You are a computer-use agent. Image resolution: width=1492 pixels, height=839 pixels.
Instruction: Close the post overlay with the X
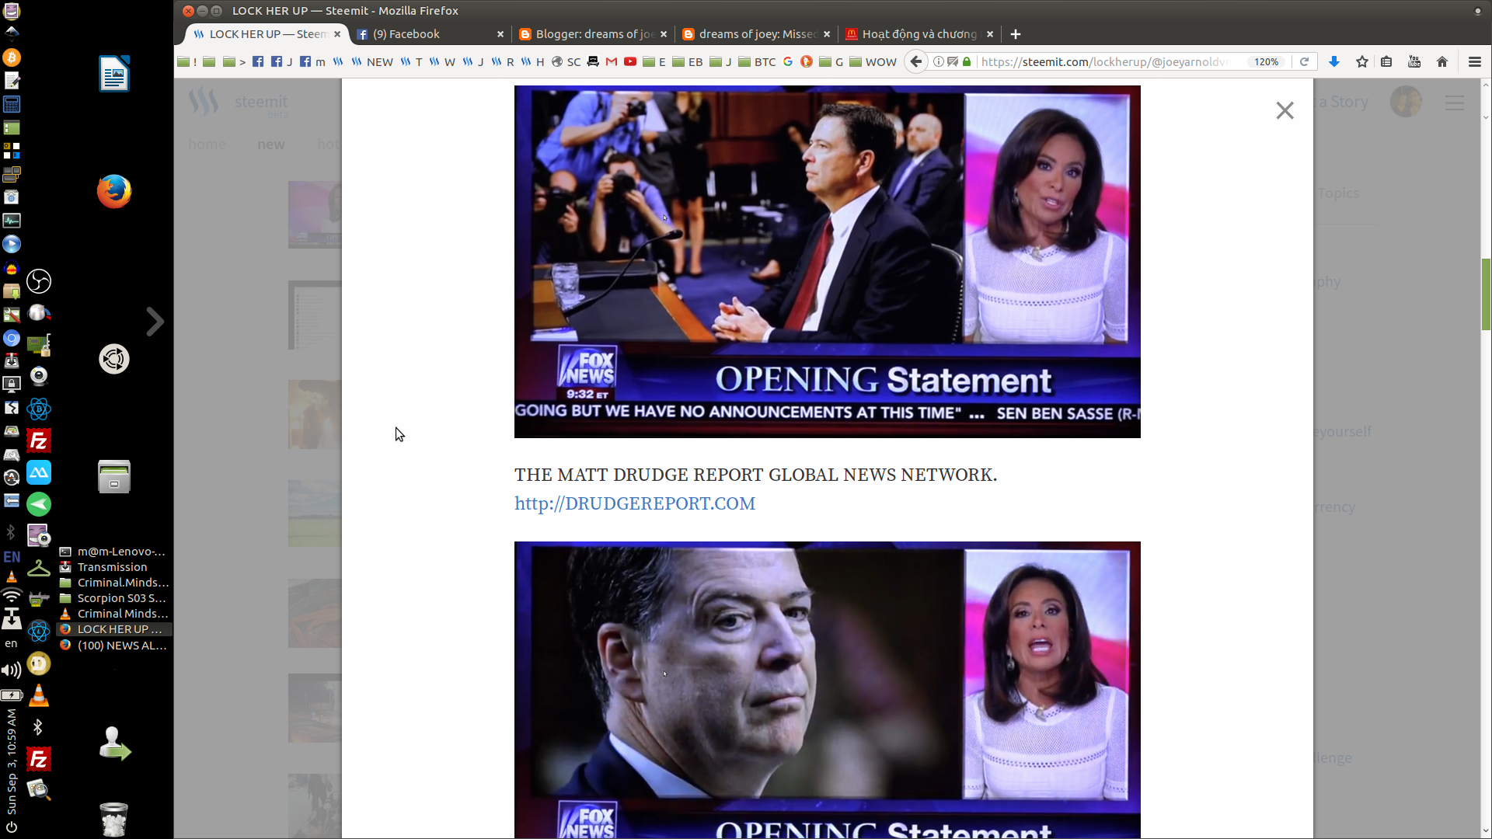[1285, 110]
